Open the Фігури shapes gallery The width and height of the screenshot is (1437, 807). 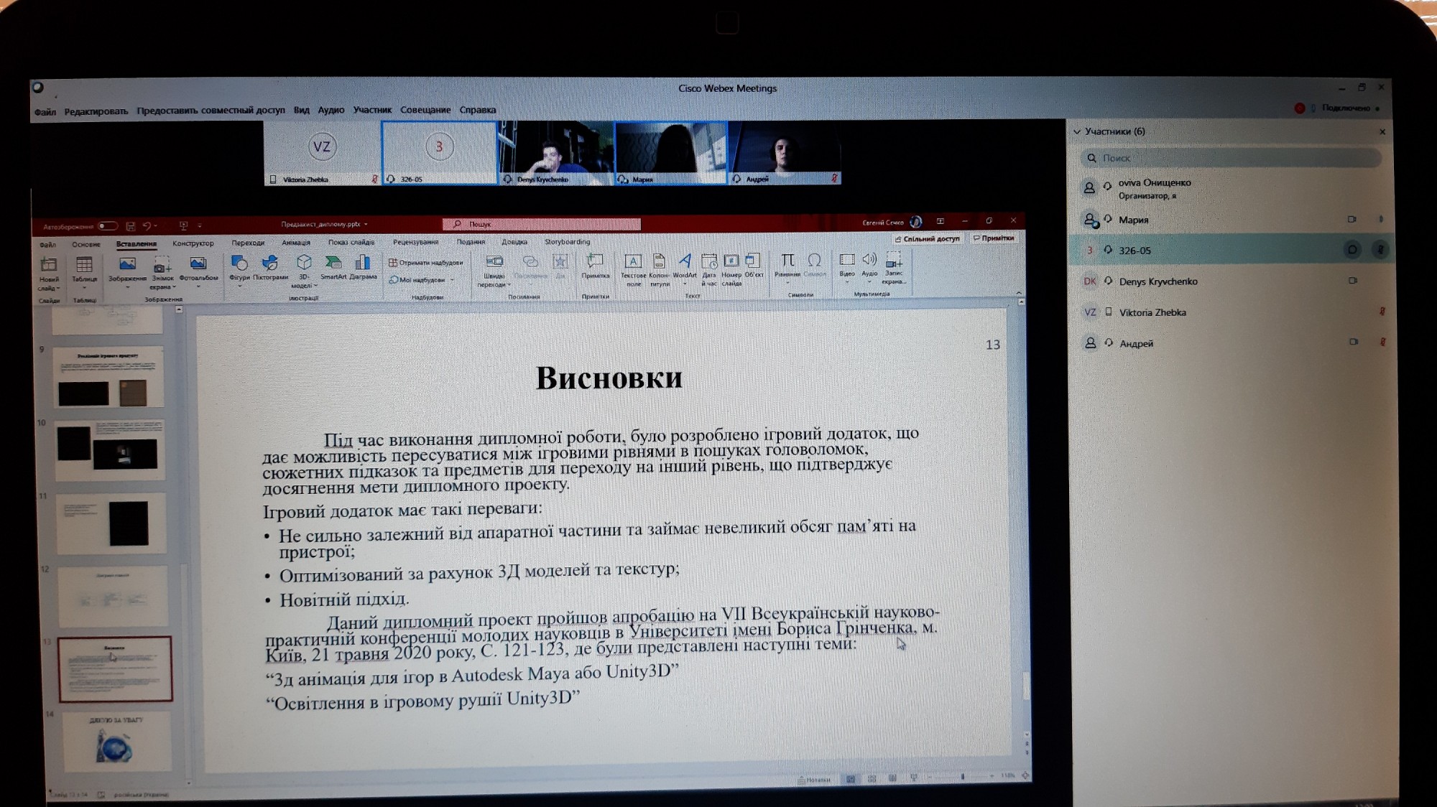[239, 271]
